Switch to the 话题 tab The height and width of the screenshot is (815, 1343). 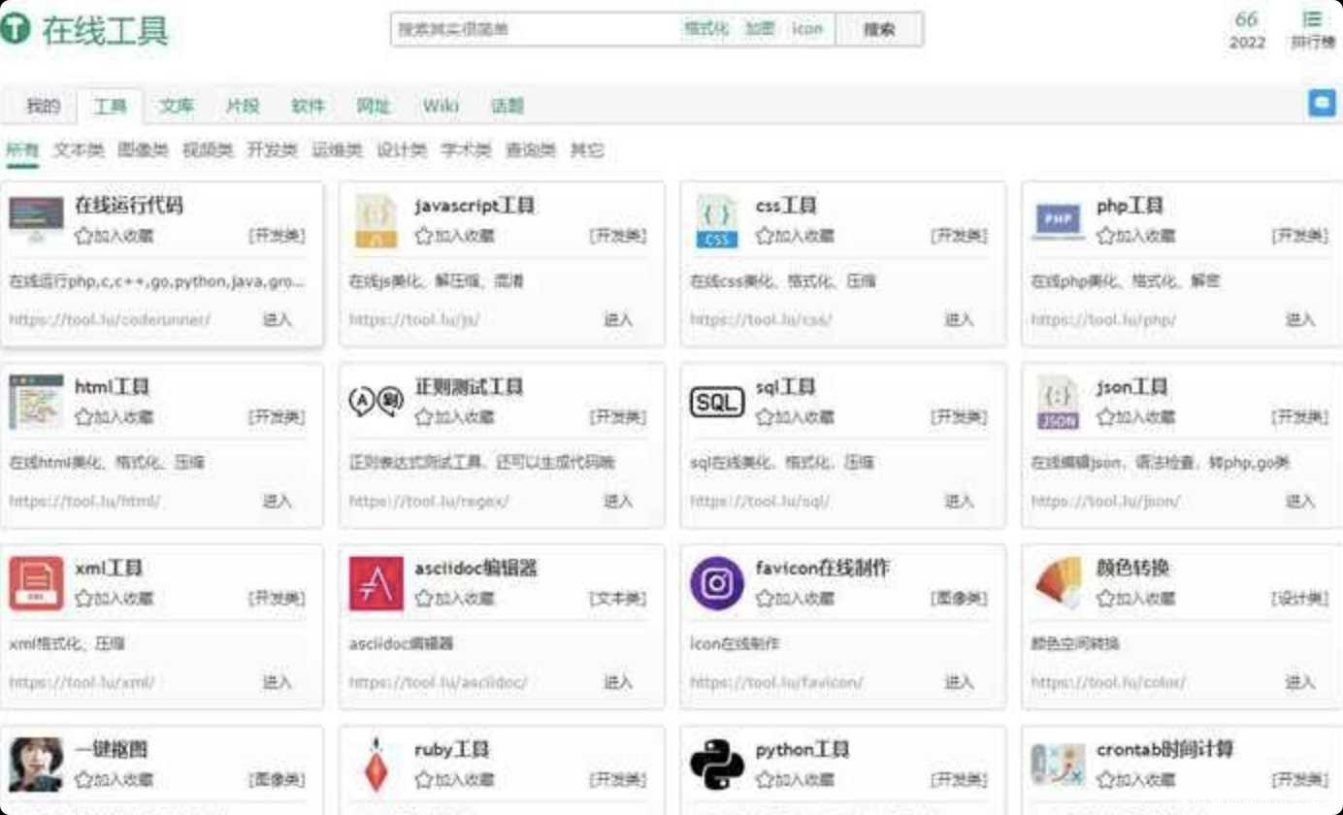point(508,106)
